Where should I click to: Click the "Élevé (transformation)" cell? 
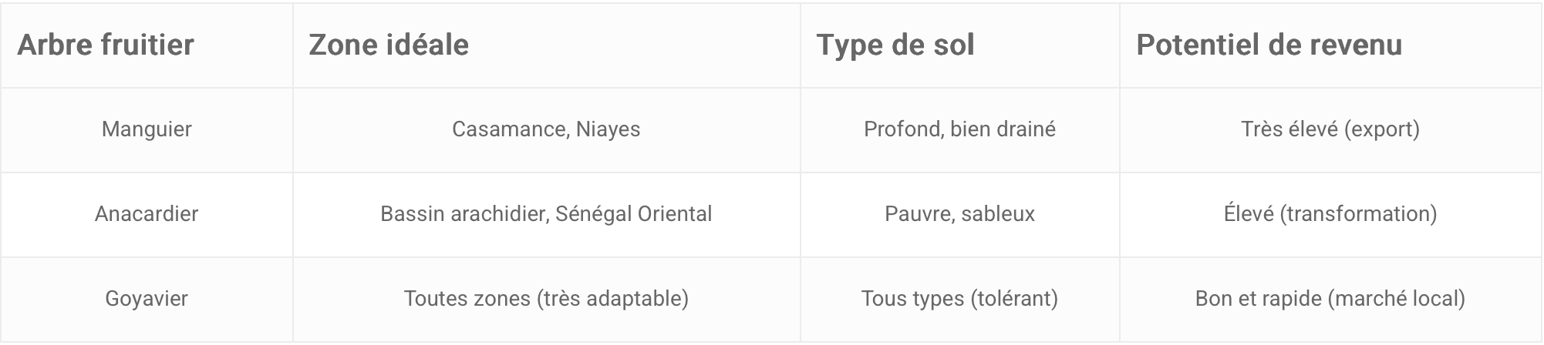(1330, 214)
